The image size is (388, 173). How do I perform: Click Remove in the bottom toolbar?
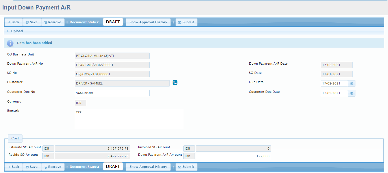53,167
